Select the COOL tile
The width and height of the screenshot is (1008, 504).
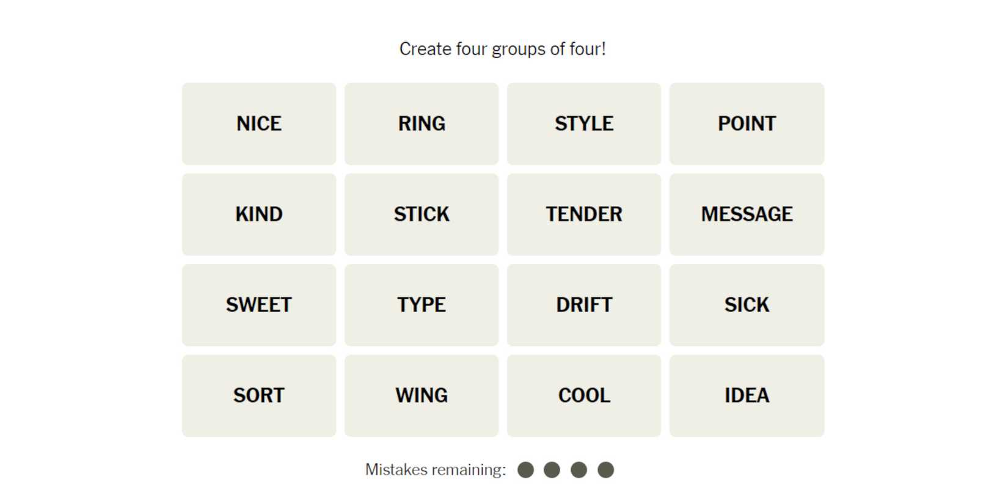coord(584,395)
